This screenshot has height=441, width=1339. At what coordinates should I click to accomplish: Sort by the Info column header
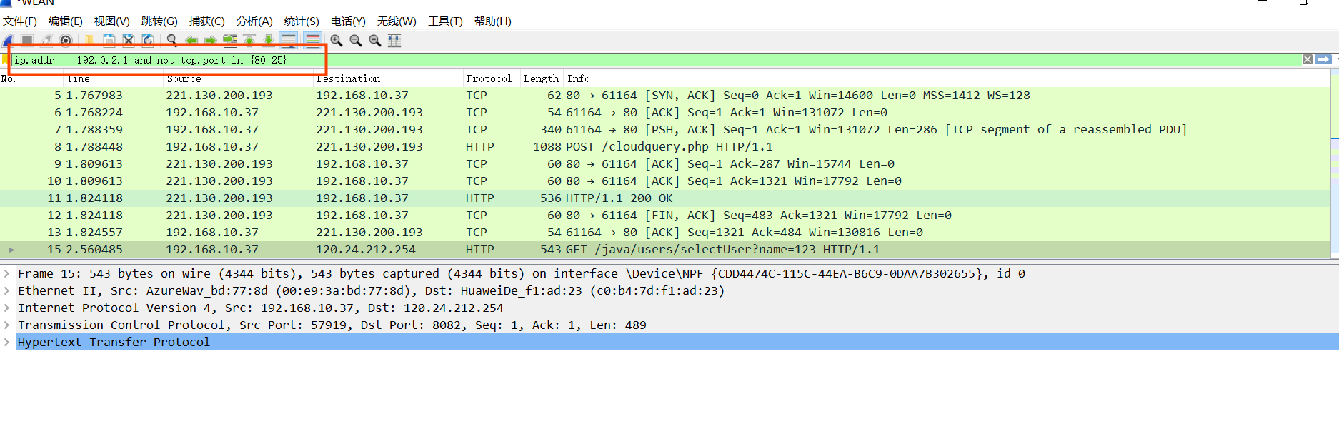pyautogui.click(x=947, y=78)
